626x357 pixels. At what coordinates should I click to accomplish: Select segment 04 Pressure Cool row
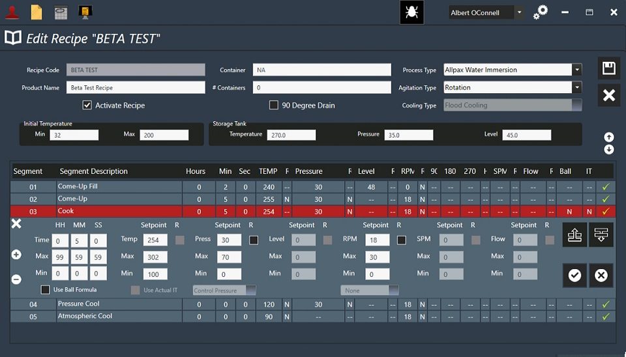312,304
